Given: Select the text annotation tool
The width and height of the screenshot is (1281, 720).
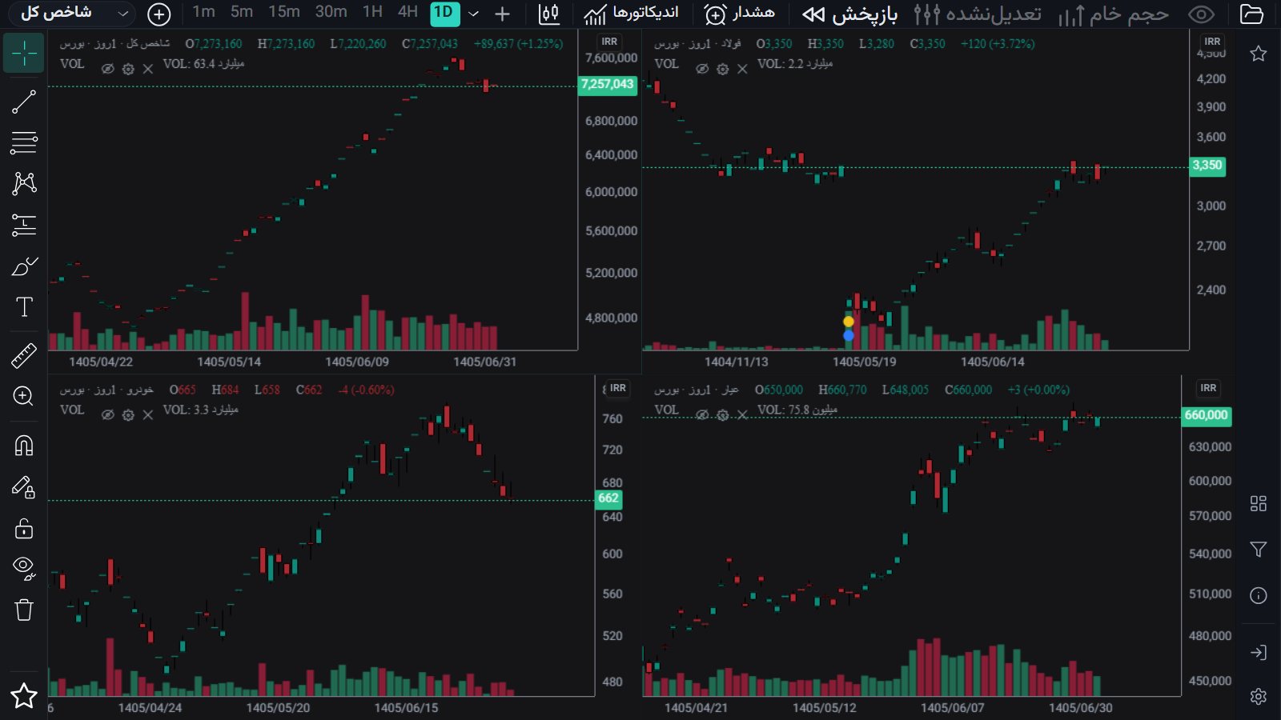Looking at the screenshot, I should tap(24, 307).
